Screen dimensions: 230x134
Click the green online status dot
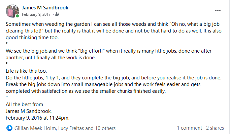coord(17,16)
